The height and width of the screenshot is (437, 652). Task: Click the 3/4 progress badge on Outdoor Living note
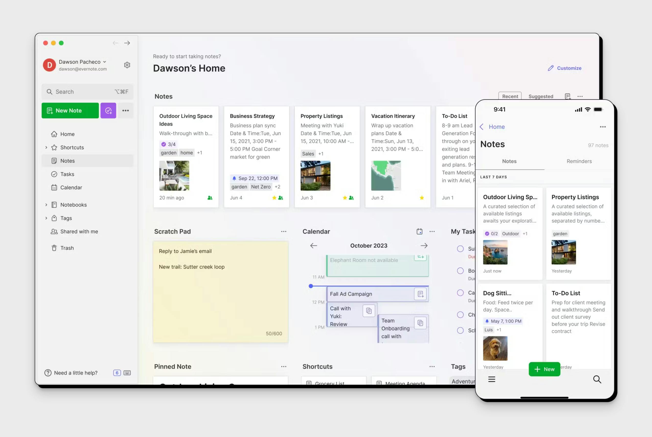[x=168, y=144]
